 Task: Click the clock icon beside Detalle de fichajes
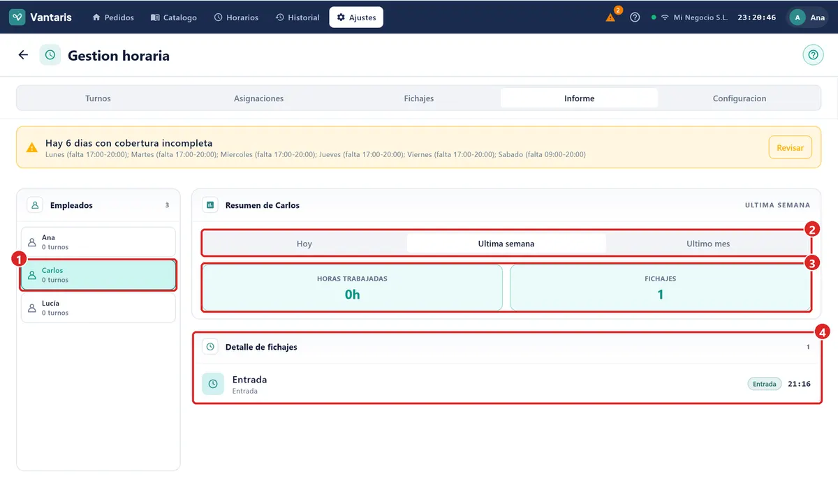click(x=210, y=347)
